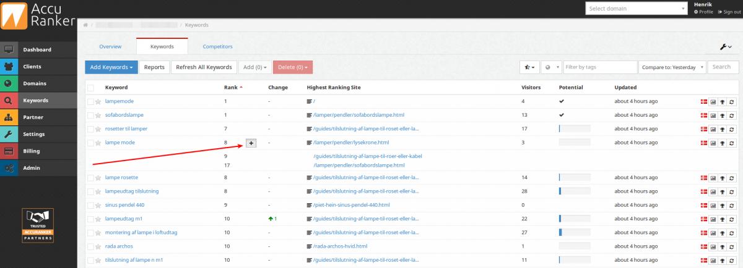This screenshot has height=268, width=743.
Task: Check the lampemode row checkbox
Action: click(90, 101)
